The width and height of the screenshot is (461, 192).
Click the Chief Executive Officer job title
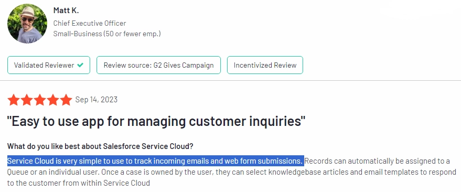90,23
